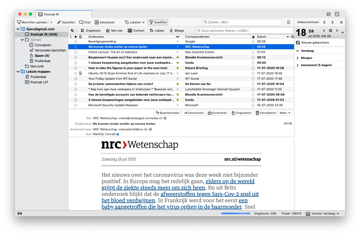Image resolution: width=360 pixels, height=236 pixels.
Task: Click the progress bar in status bar
Action: (235, 213)
